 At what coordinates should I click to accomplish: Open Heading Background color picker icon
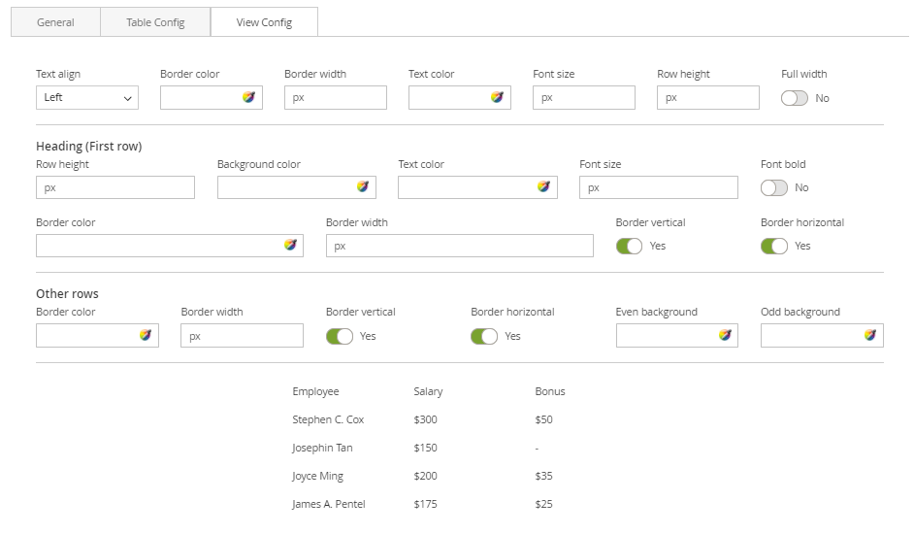362,187
